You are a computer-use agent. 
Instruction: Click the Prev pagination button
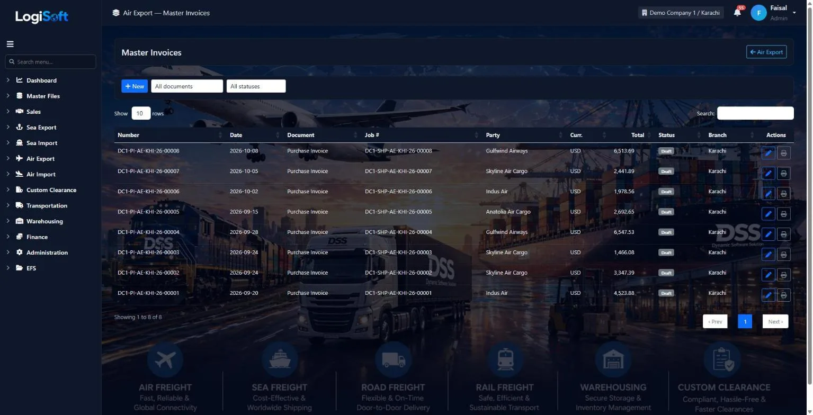(715, 321)
